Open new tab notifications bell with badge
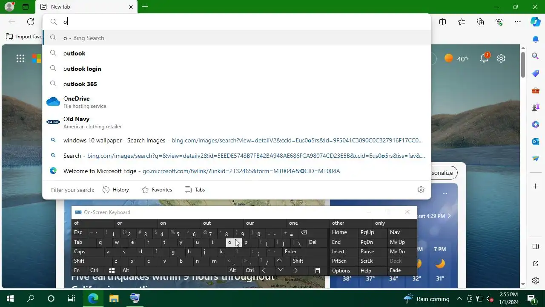 pyautogui.click(x=485, y=58)
